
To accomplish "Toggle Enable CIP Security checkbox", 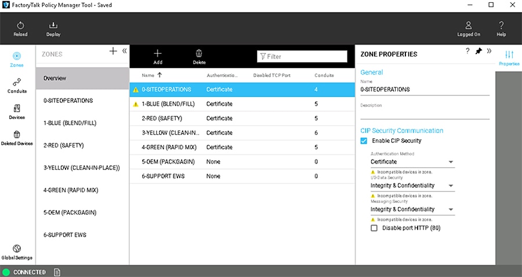I will click(364, 141).
